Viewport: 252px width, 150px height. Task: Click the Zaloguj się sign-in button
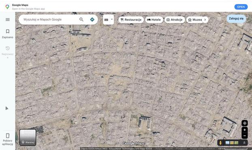pyautogui.click(x=236, y=19)
